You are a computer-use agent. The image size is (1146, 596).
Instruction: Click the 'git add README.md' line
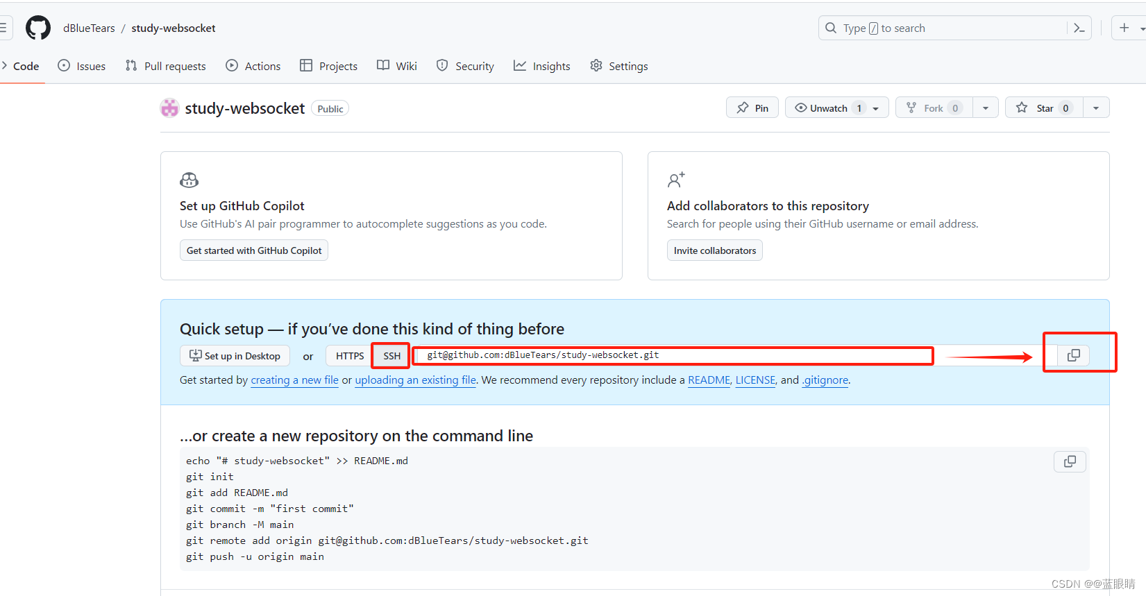click(237, 493)
